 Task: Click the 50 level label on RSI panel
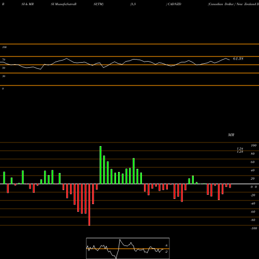click(4, 68)
